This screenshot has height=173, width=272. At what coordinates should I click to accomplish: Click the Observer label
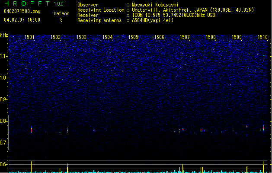[x=88, y=5]
